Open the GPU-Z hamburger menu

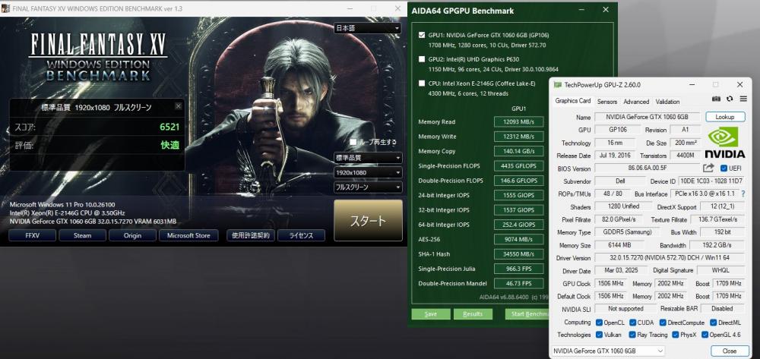(743, 99)
